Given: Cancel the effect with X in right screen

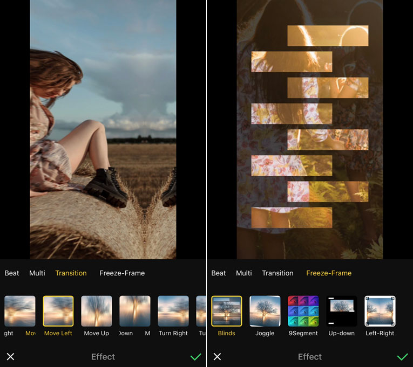Looking at the screenshot, I should coord(217,357).
